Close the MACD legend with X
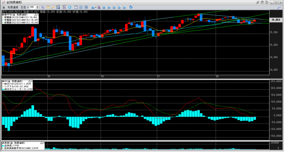Viewport: 284px width, 152px height. pyautogui.click(x=32, y=81)
